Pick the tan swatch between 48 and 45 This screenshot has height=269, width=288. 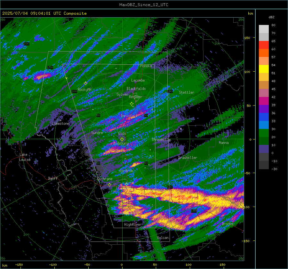[x=264, y=85]
